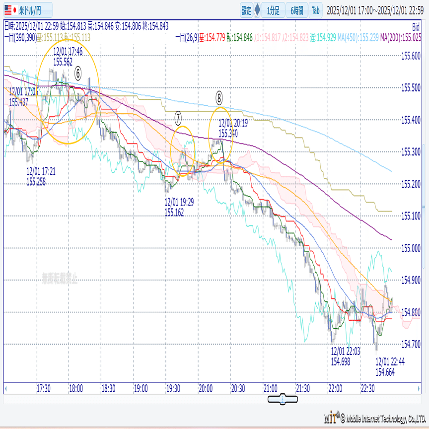Click the 154.700 price axis label
Image resolution: width=429 pixels, height=429 pixels.
411,344
